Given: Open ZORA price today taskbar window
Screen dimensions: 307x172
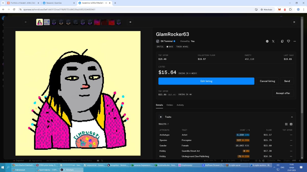Looking at the screenshot, I should pyautogui.click(x=47, y=165).
